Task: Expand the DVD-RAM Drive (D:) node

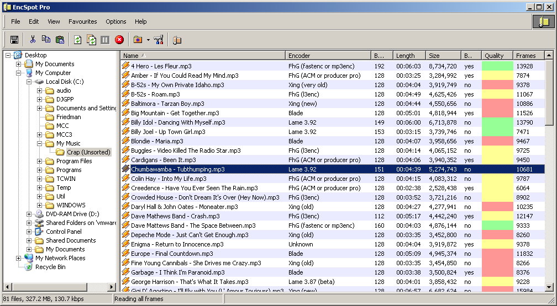Action: click(29, 214)
